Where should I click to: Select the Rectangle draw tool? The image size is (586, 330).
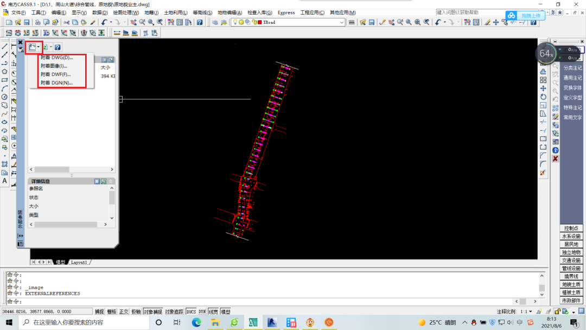[4, 80]
